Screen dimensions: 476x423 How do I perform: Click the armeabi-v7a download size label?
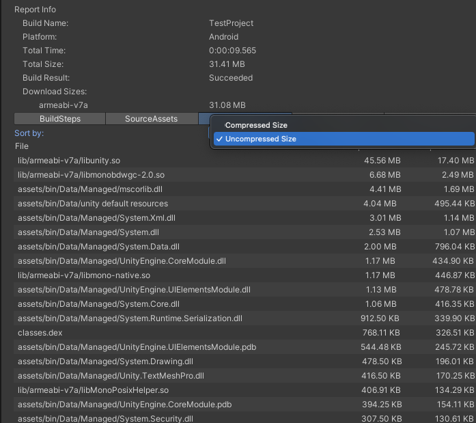pyautogui.click(x=64, y=105)
